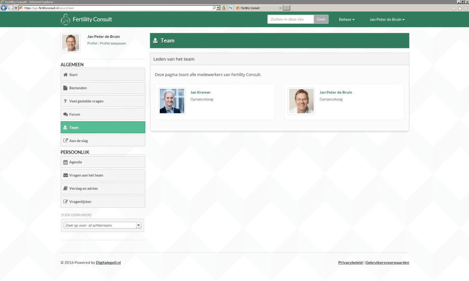Viewport: 469px width, 281px height.
Task: Click the Zoek search button
Action: pos(321,19)
